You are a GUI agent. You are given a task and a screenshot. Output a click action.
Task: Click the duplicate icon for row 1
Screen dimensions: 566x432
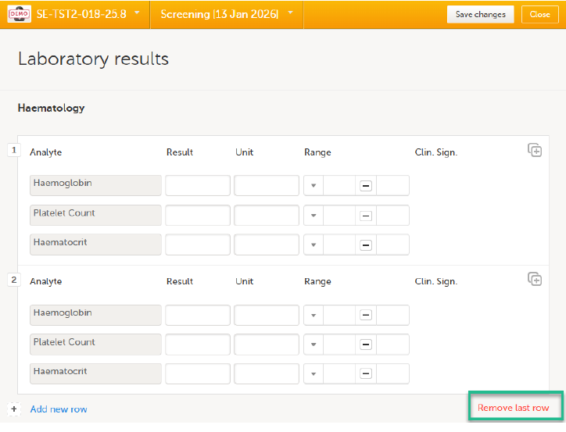tap(535, 150)
